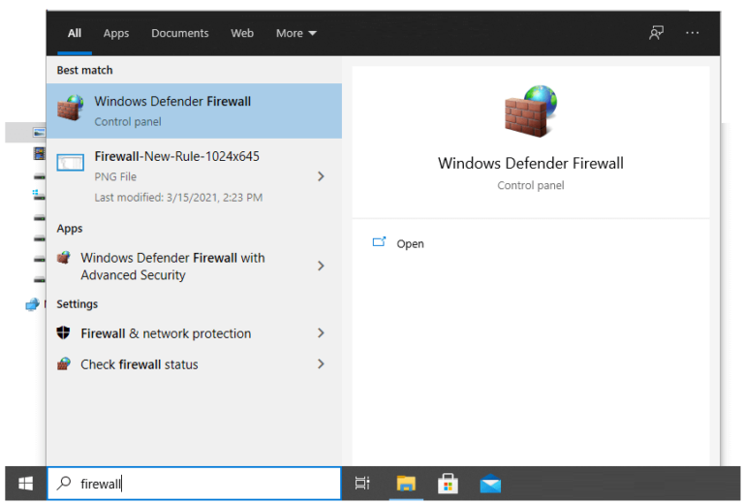Expand arrow for Check firewall status

pyautogui.click(x=322, y=364)
